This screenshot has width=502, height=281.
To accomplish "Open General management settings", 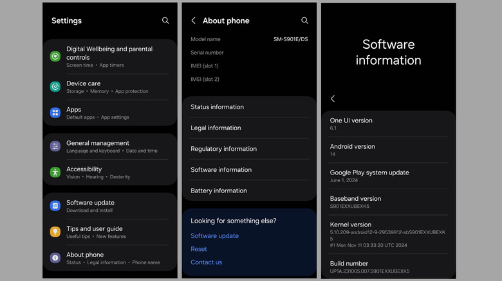I will click(110, 146).
